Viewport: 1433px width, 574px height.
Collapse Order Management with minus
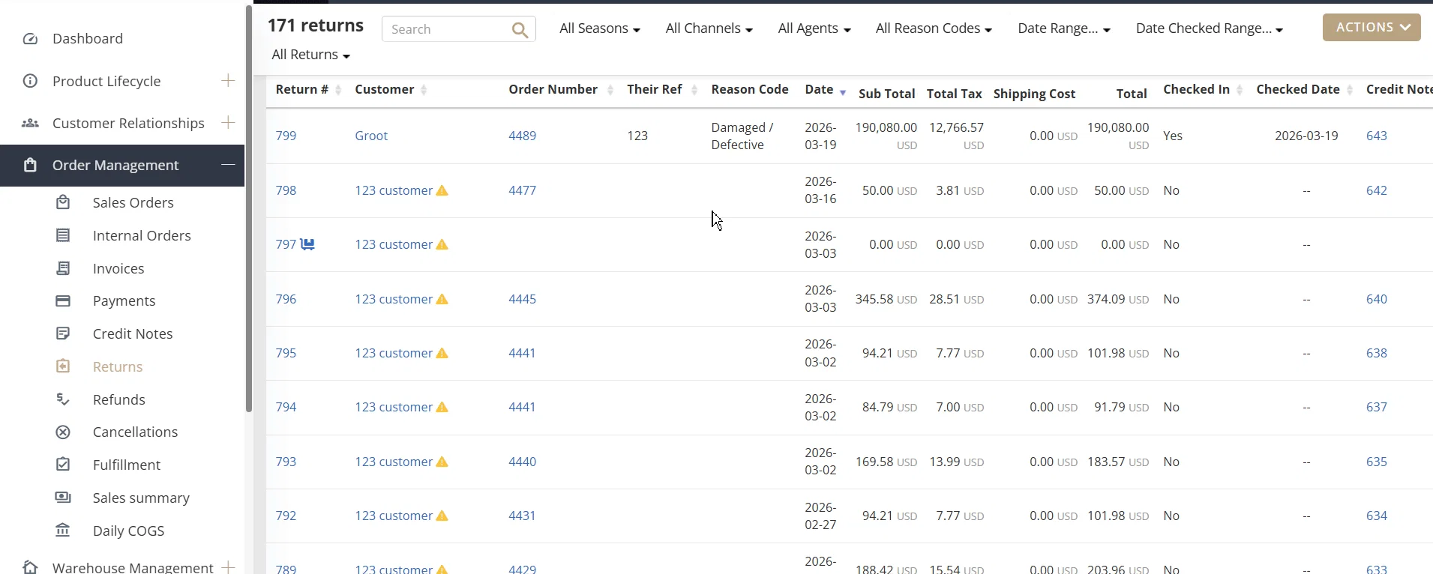[x=228, y=164]
